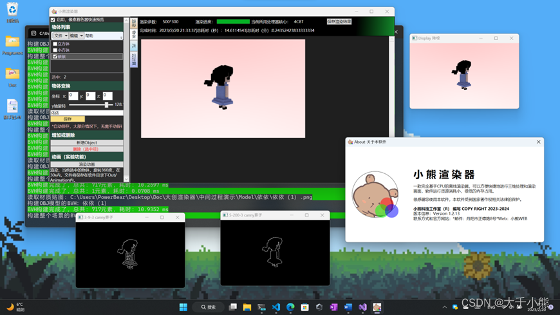Click the yellow 保存 button
560x315 pixels.
click(x=68, y=119)
